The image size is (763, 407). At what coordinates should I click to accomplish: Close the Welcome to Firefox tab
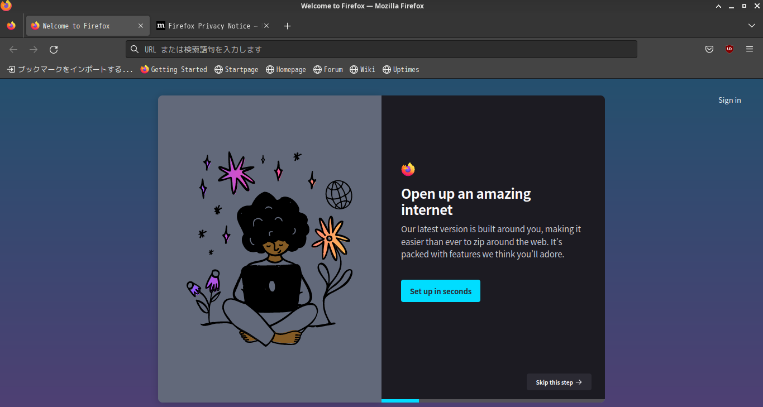(141, 26)
